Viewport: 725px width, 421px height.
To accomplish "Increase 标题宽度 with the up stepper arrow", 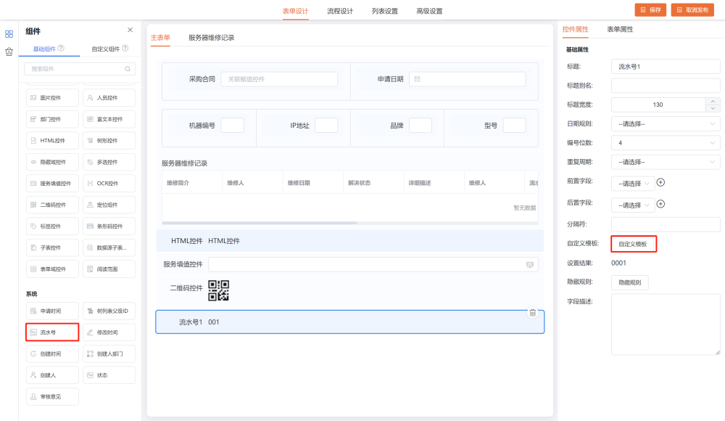I will (713, 101).
